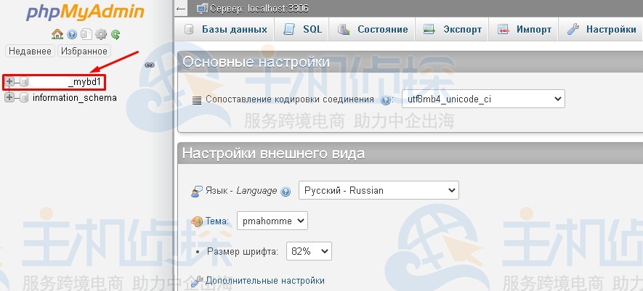The height and width of the screenshot is (291, 643).
Task: Click the document icon beside the help icon
Action: click(x=86, y=34)
